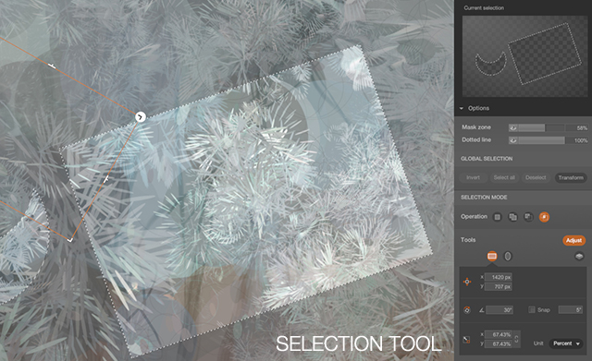Enable the Snap checkbox

[532, 309]
